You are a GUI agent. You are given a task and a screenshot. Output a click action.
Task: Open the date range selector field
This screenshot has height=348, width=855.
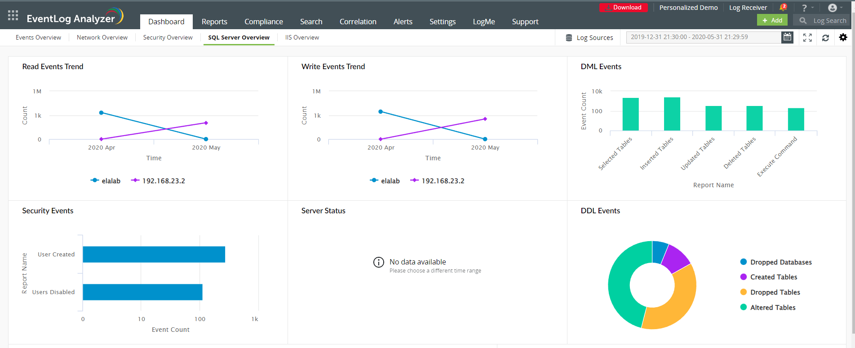coord(703,37)
